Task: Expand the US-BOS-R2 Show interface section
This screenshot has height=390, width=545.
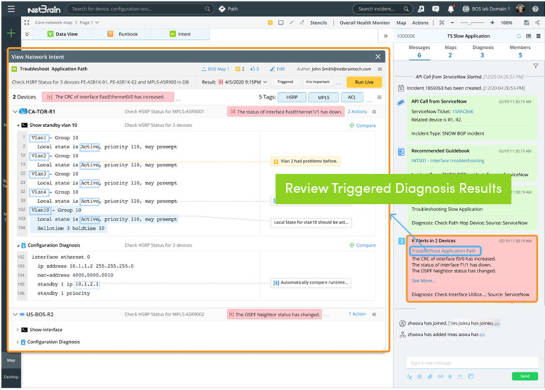Action: pos(18,330)
